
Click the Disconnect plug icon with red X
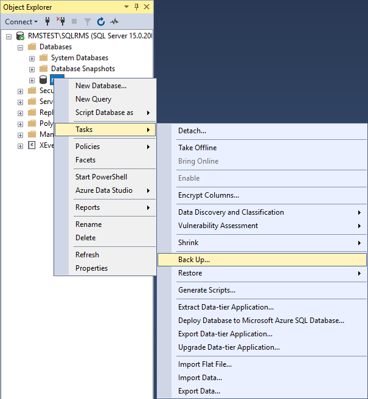pyautogui.click(x=61, y=22)
